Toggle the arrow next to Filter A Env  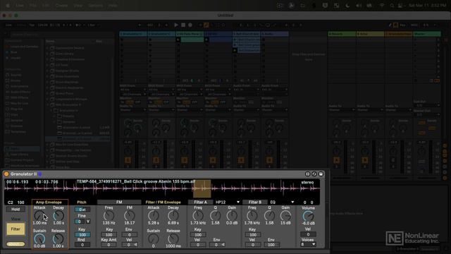(x=223, y=245)
